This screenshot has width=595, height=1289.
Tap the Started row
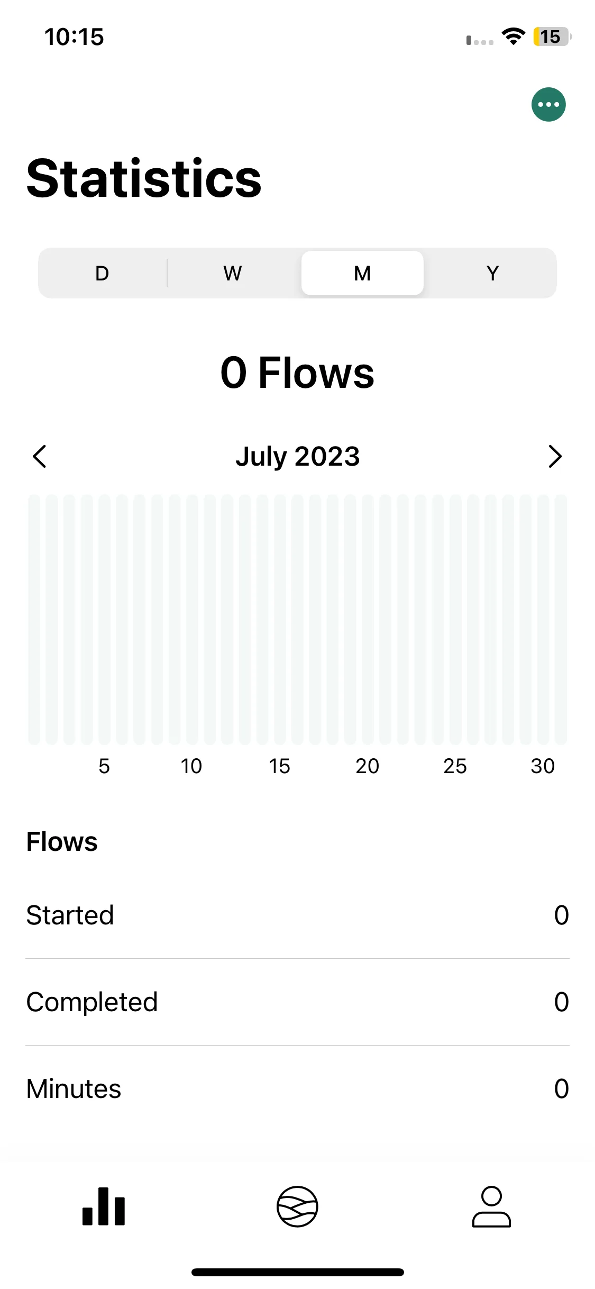point(297,915)
